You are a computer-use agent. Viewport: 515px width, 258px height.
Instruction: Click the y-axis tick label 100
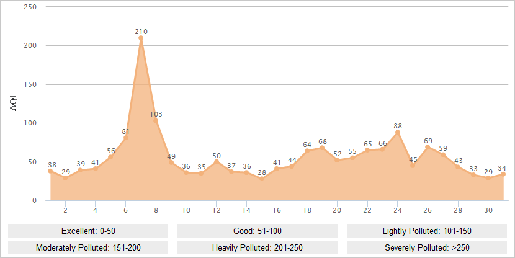[x=30, y=123]
